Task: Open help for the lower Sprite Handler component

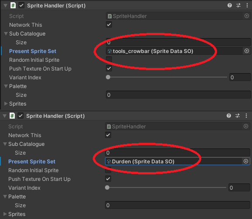Action: pos(229,116)
